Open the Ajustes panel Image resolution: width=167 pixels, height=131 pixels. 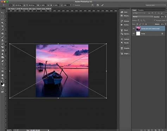coord(125,34)
